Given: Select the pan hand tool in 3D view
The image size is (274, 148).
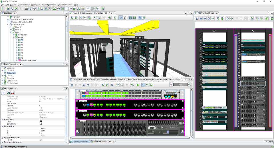Looking at the screenshot, I should coord(125,18).
